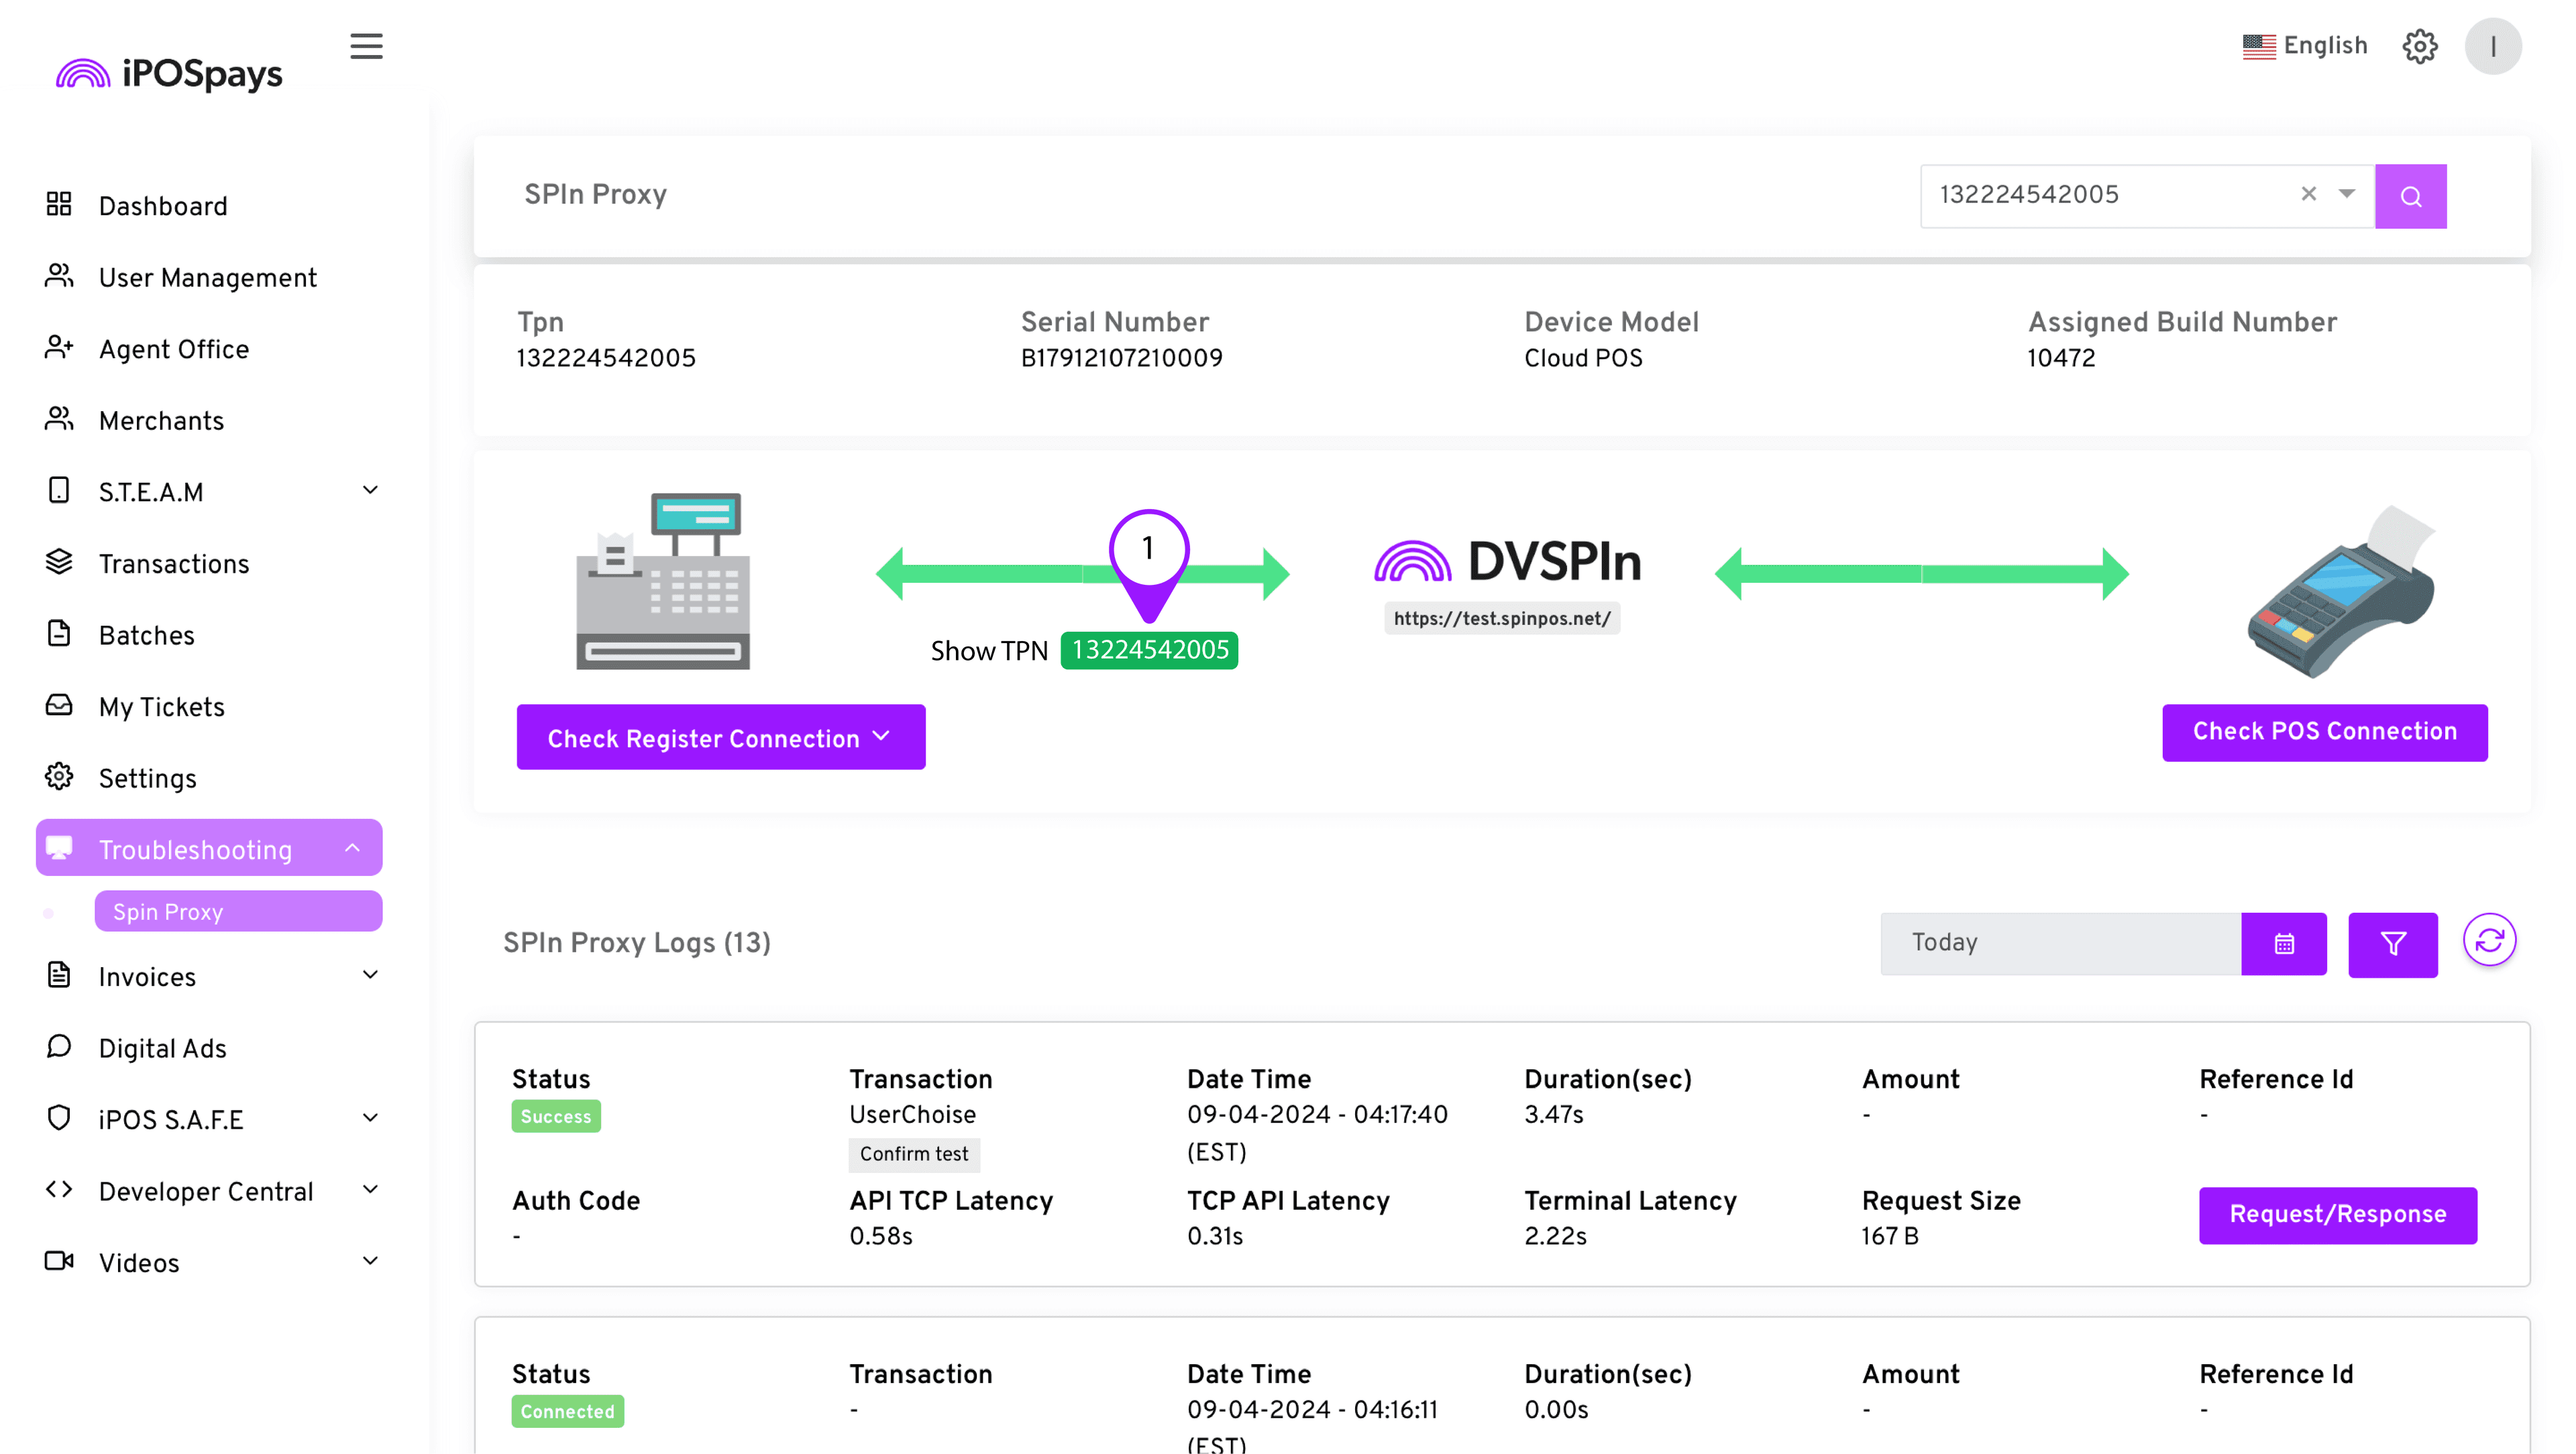Click the S.T.E.A.M device icon

pos(59,491)
